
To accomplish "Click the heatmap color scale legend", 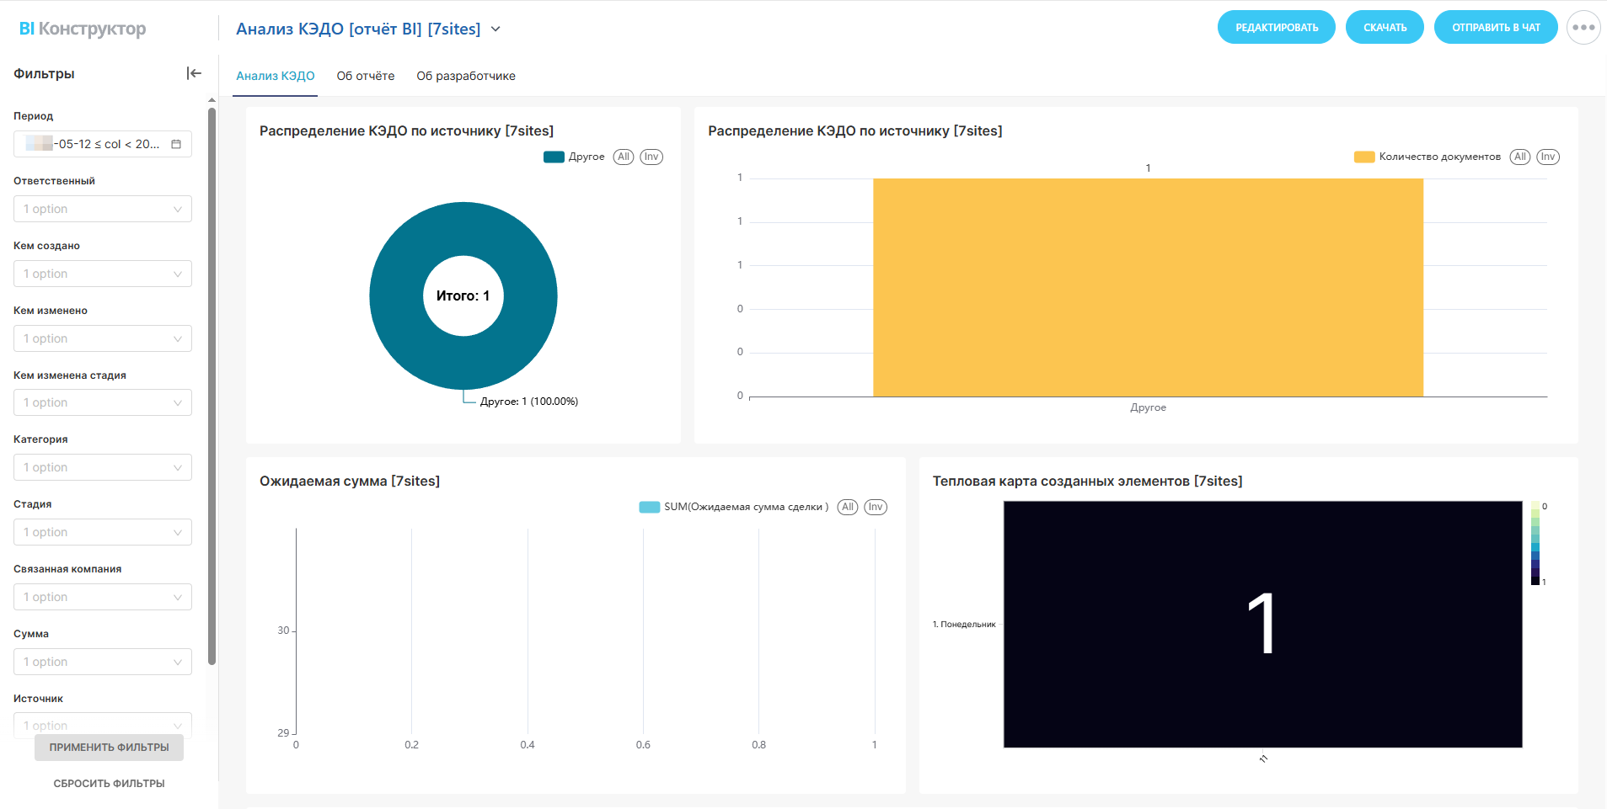I will point(1535,544).
